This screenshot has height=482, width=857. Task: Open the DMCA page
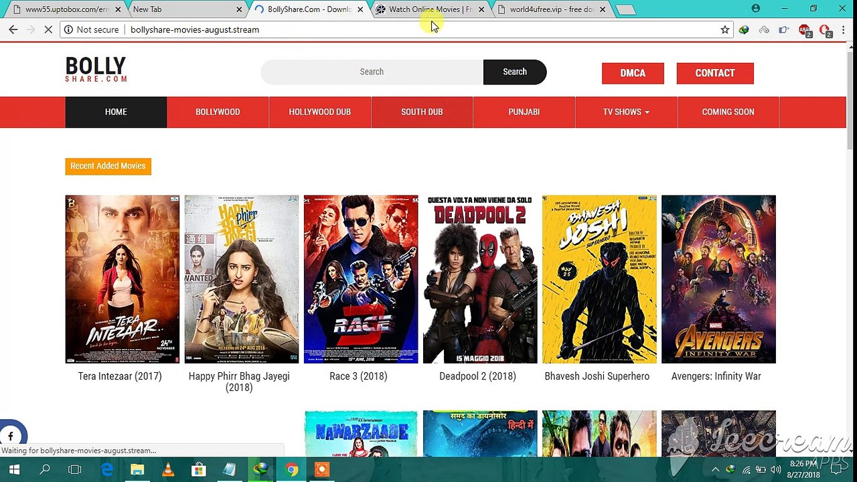pyautogui.click(x=633, y=73)
